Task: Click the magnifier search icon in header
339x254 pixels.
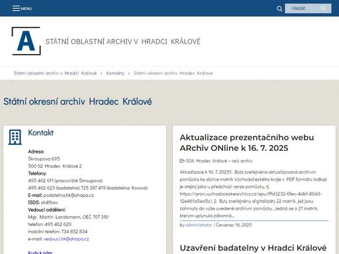Action: click(x=279, y=9)
